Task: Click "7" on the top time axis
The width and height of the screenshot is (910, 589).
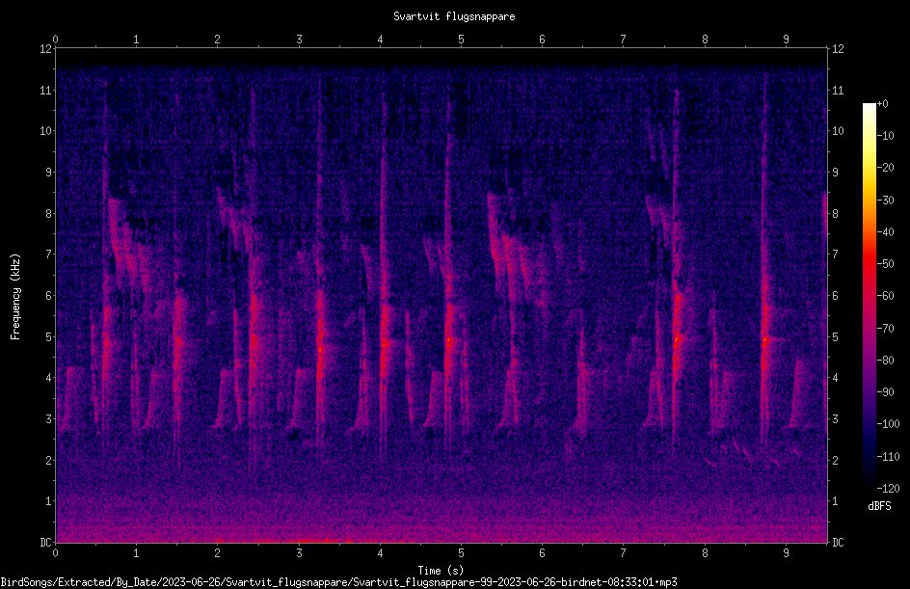Action: coord(624,40)
